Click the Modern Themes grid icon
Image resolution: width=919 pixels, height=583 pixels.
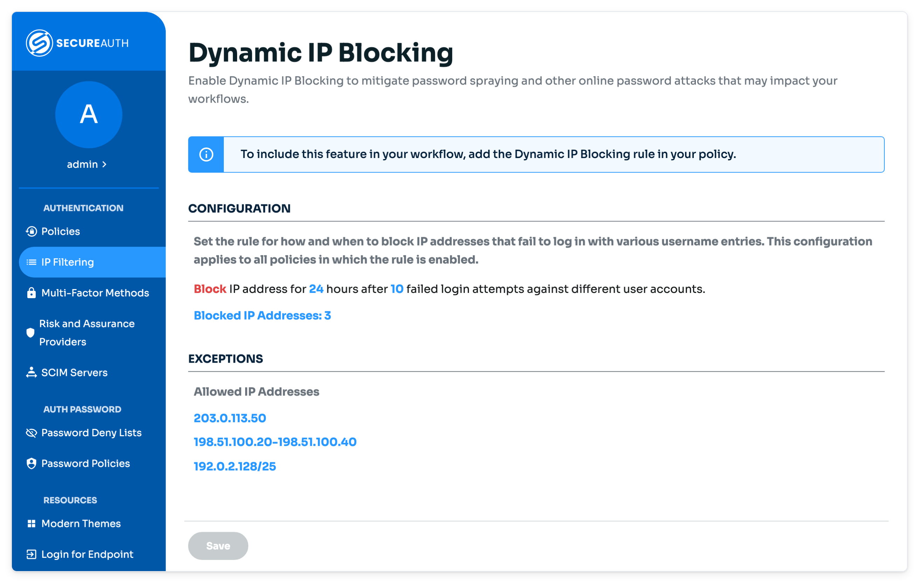pyautogui.click(x=31, y=523)
